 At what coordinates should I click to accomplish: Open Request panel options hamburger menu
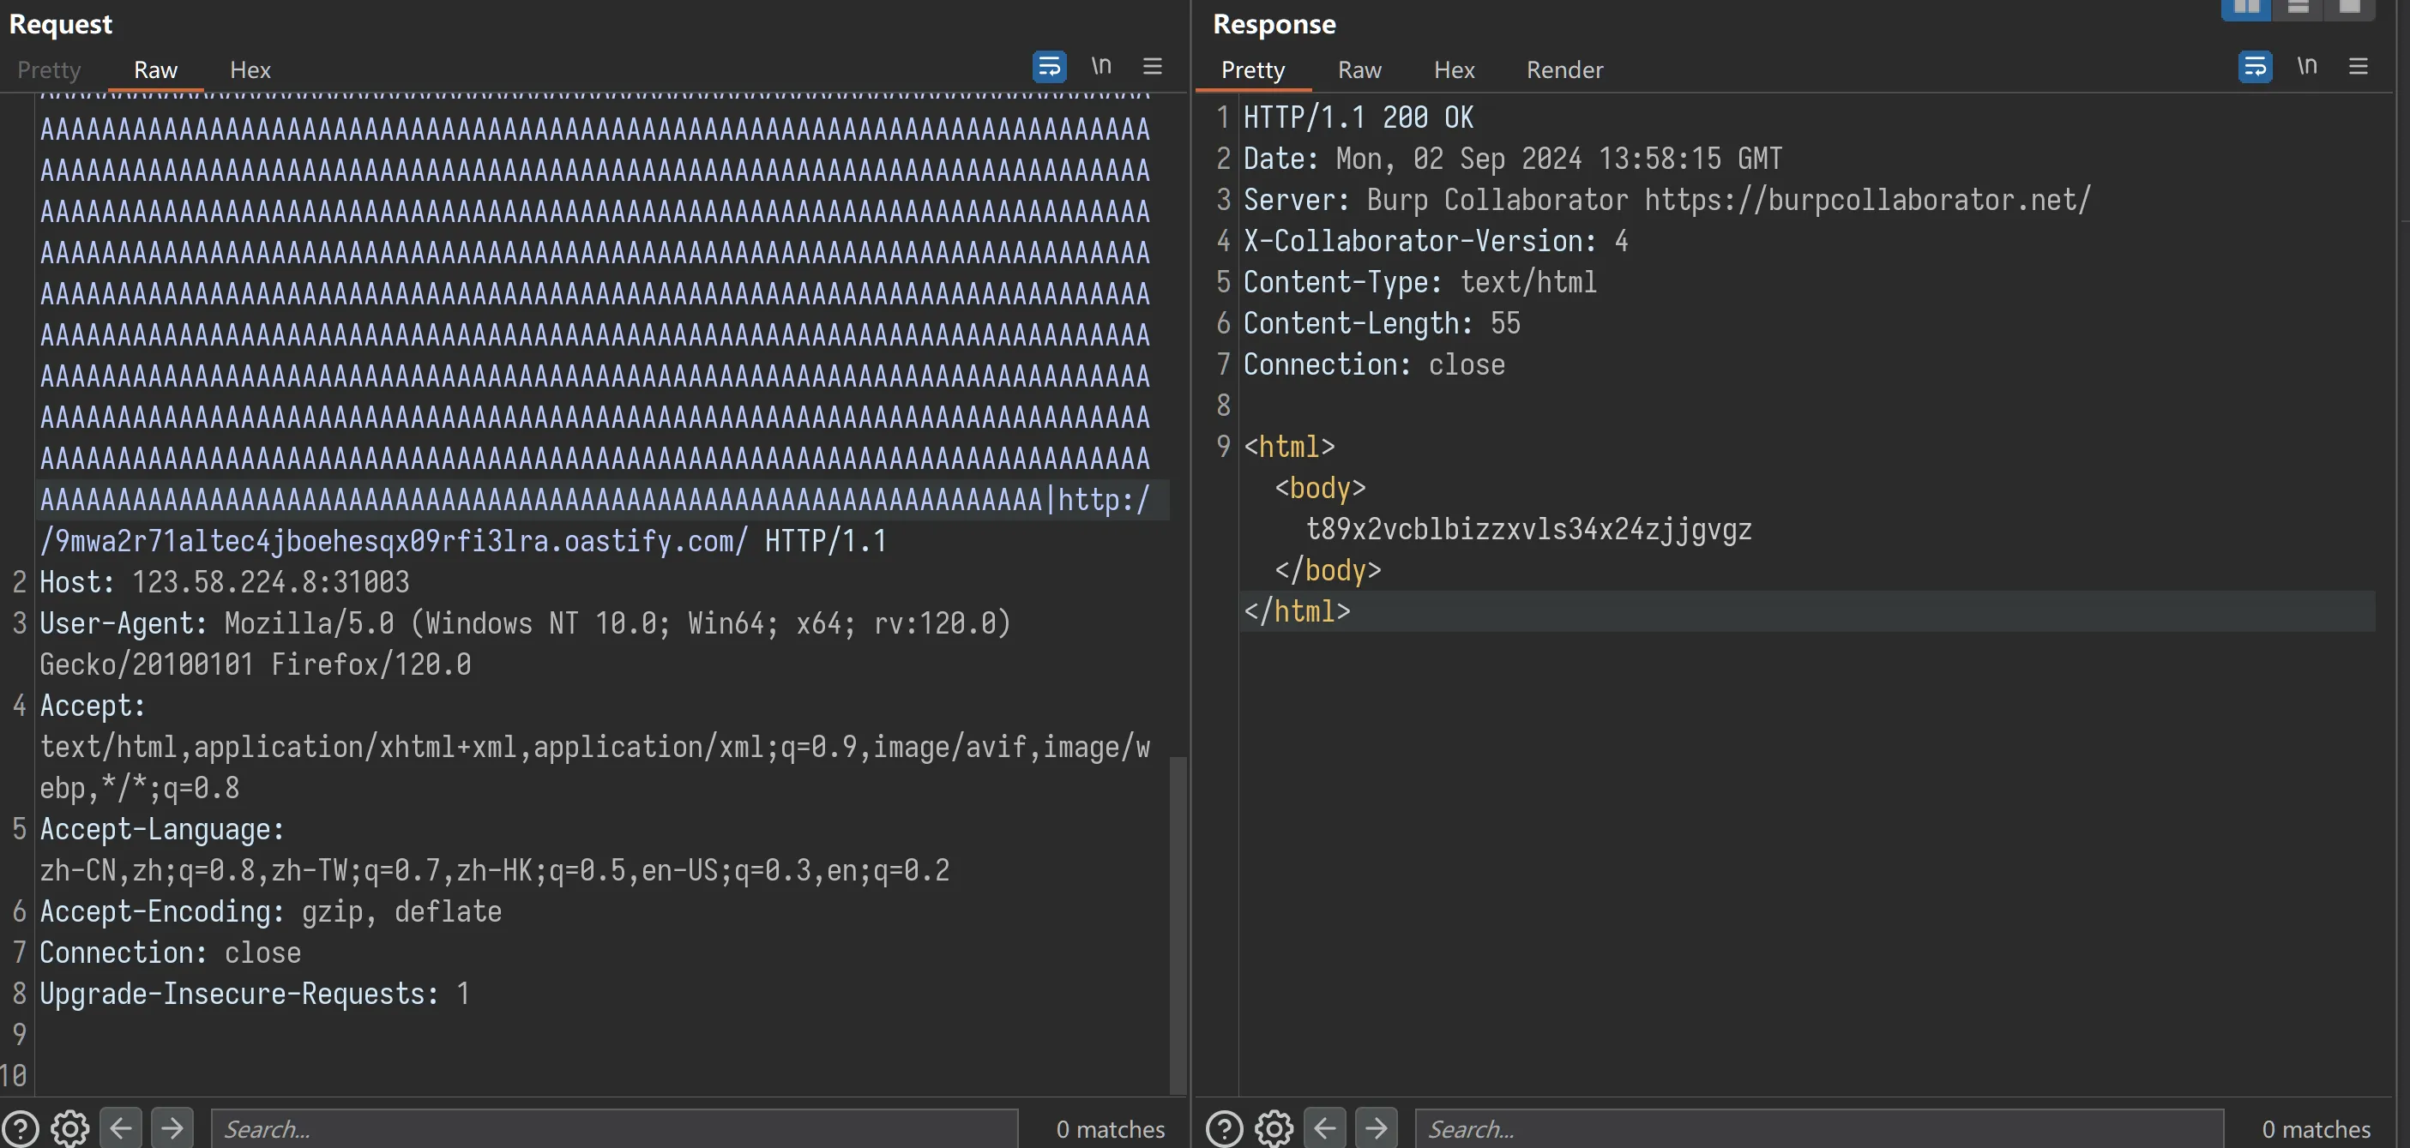(1153, 66)
